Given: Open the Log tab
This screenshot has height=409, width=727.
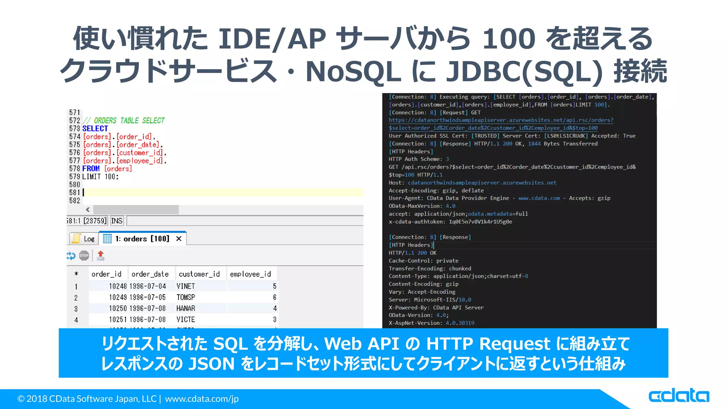Looking at the screenshot, I should pos(89,239).
